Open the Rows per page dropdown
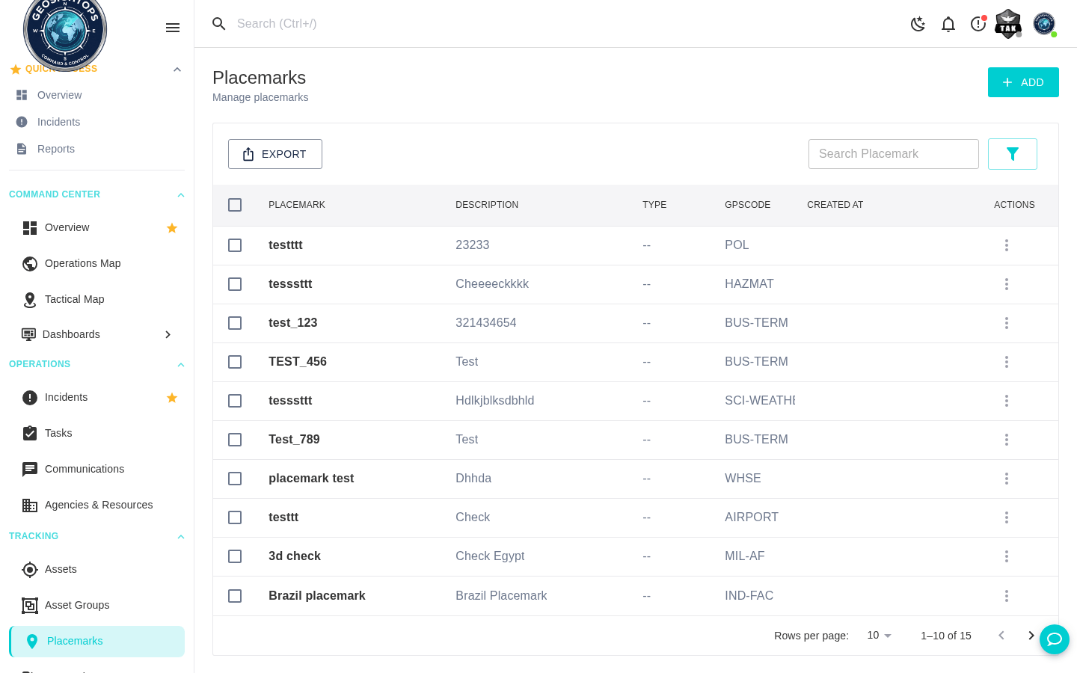The image size is (1077, 673). [879, 635]
